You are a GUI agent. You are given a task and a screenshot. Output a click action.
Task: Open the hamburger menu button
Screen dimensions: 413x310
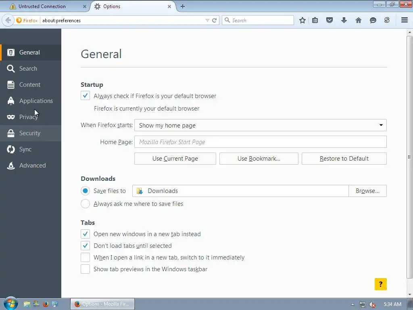[x=405, y=20]
